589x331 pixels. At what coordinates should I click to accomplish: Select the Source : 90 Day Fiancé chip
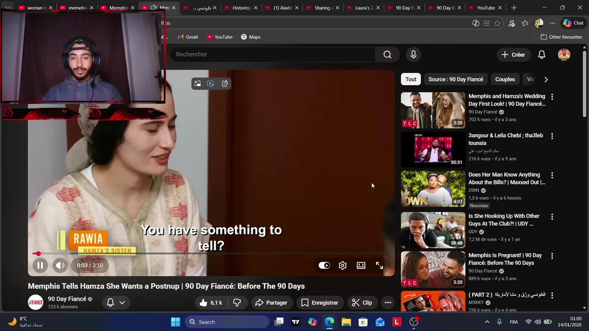tap(456, 79)
